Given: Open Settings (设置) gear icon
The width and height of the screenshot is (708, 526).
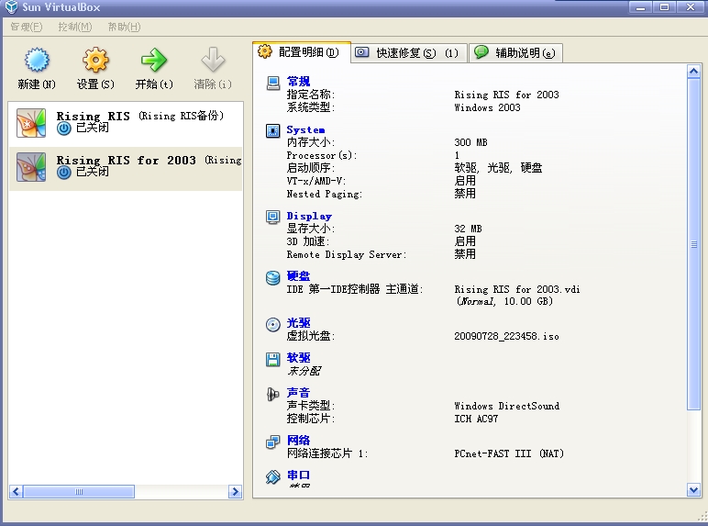Looking at the screenshot, I should pos(95,60).
